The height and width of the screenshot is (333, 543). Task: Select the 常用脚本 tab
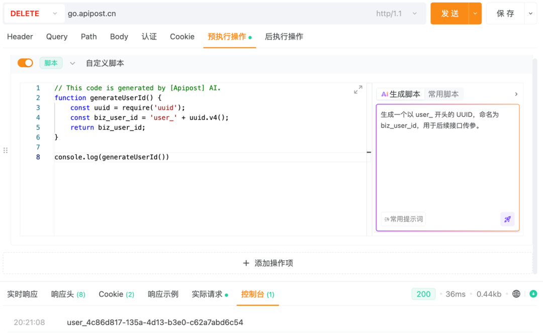[x=443, y=94]
